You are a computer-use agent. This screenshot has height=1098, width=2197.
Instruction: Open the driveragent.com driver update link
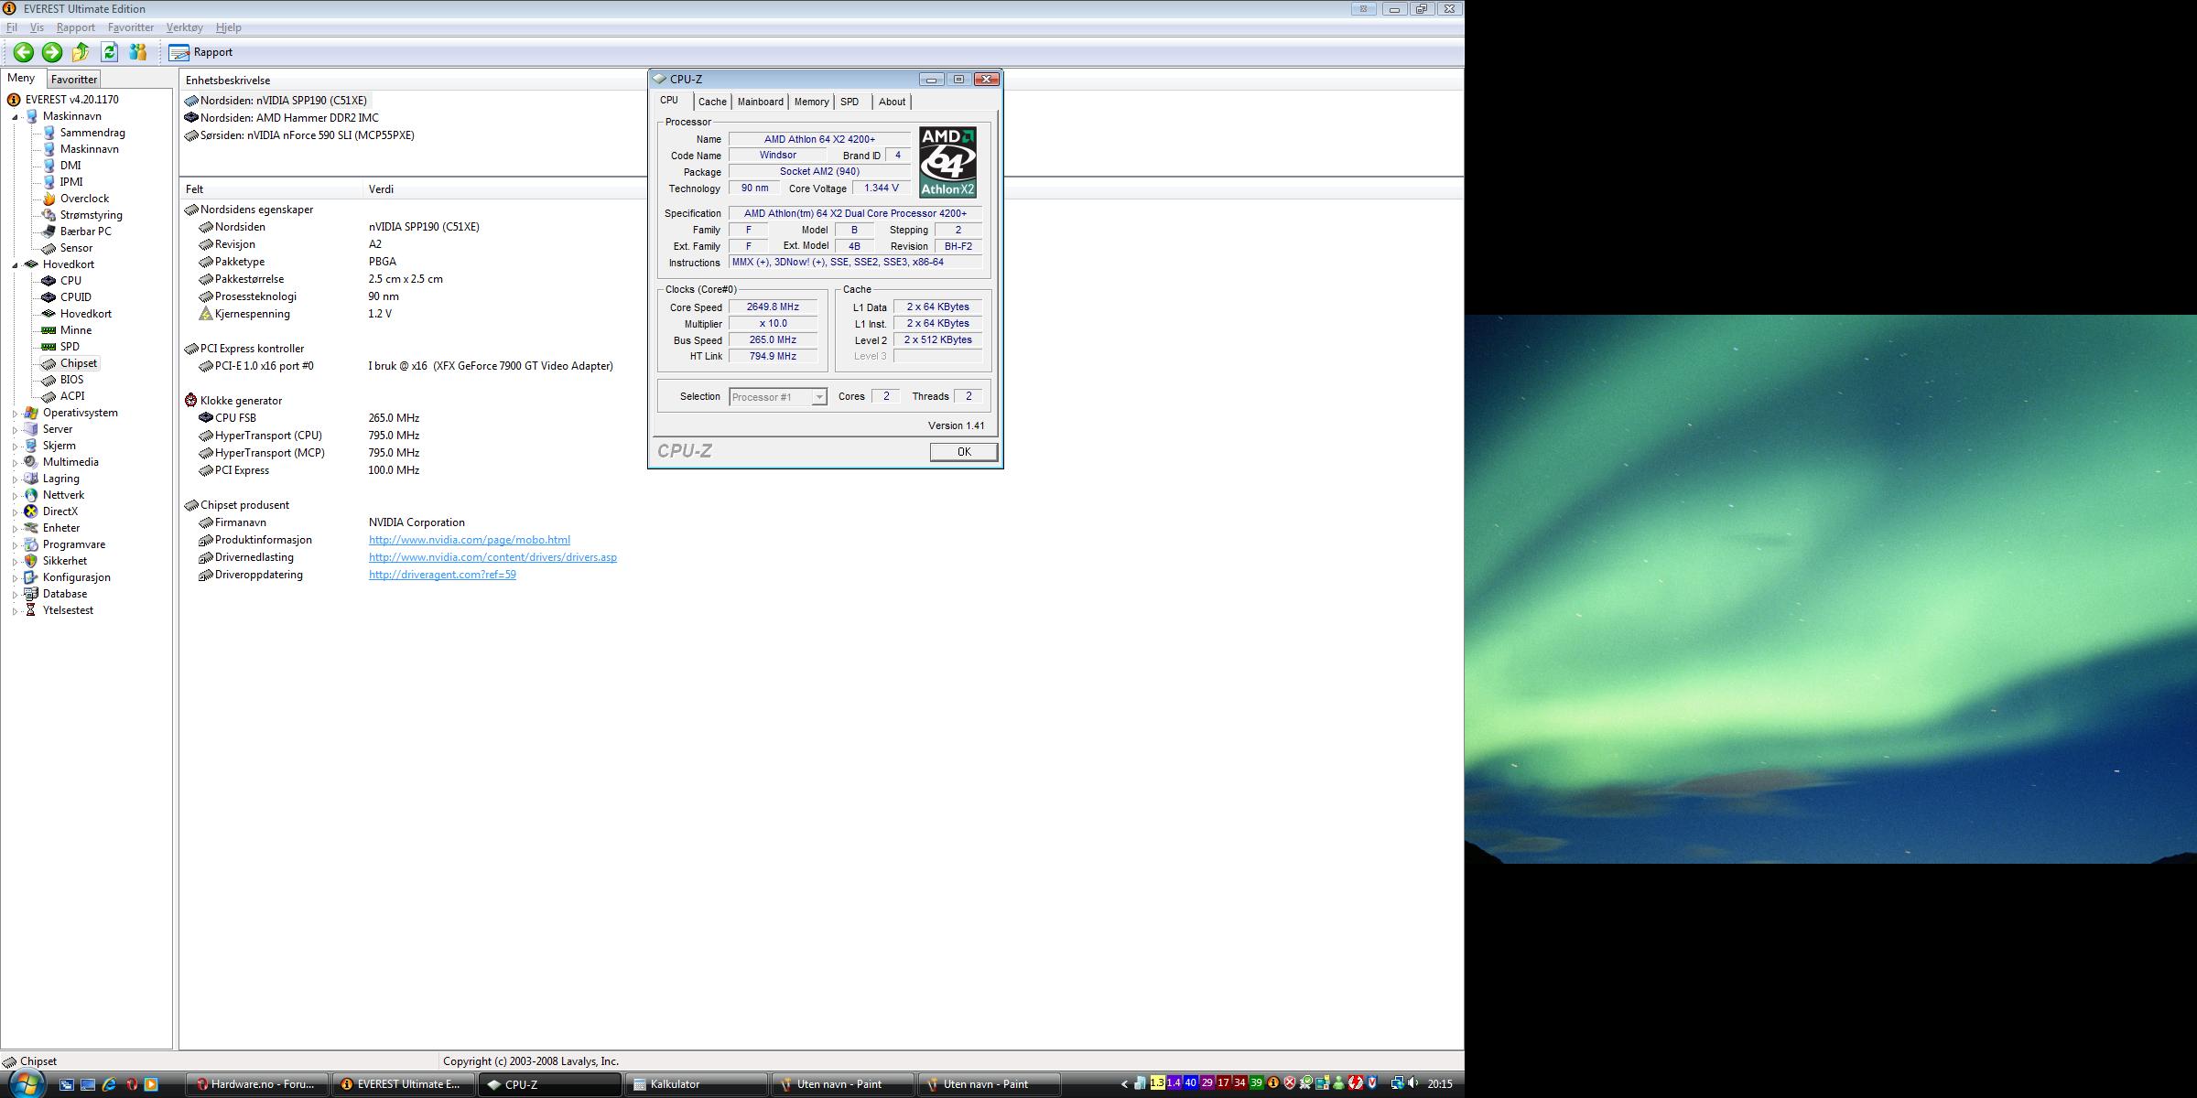[442, 575]
